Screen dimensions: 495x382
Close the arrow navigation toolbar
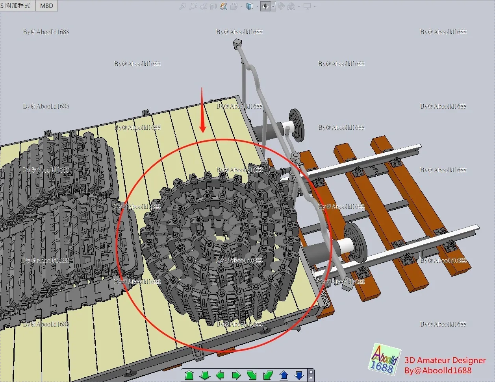311,372
